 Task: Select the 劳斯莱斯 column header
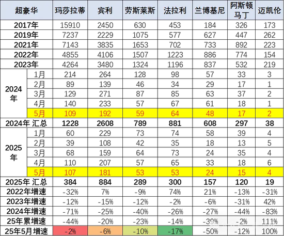[140, 10]
